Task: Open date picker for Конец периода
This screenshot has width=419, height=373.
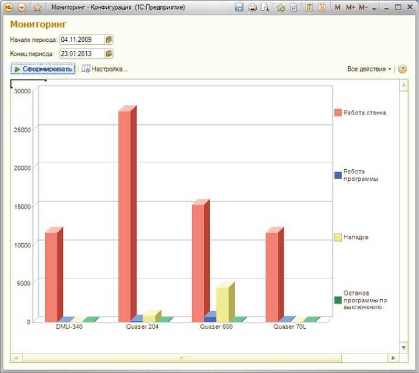Action: (x=109, y=53)
